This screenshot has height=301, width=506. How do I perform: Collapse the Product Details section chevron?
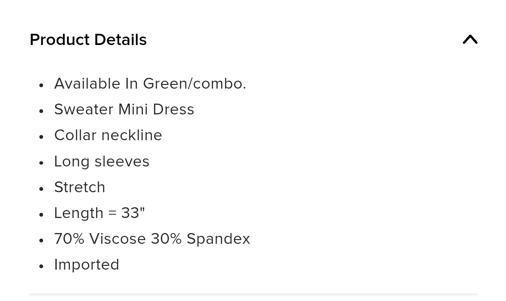470,40
